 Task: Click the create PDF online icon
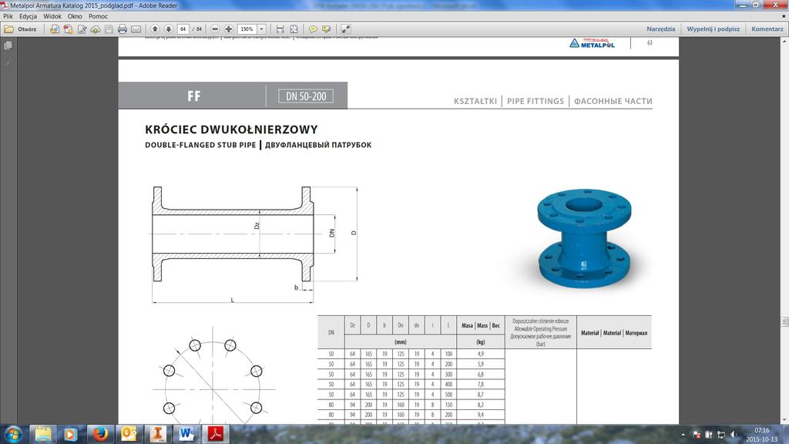(x=68, y=29)
